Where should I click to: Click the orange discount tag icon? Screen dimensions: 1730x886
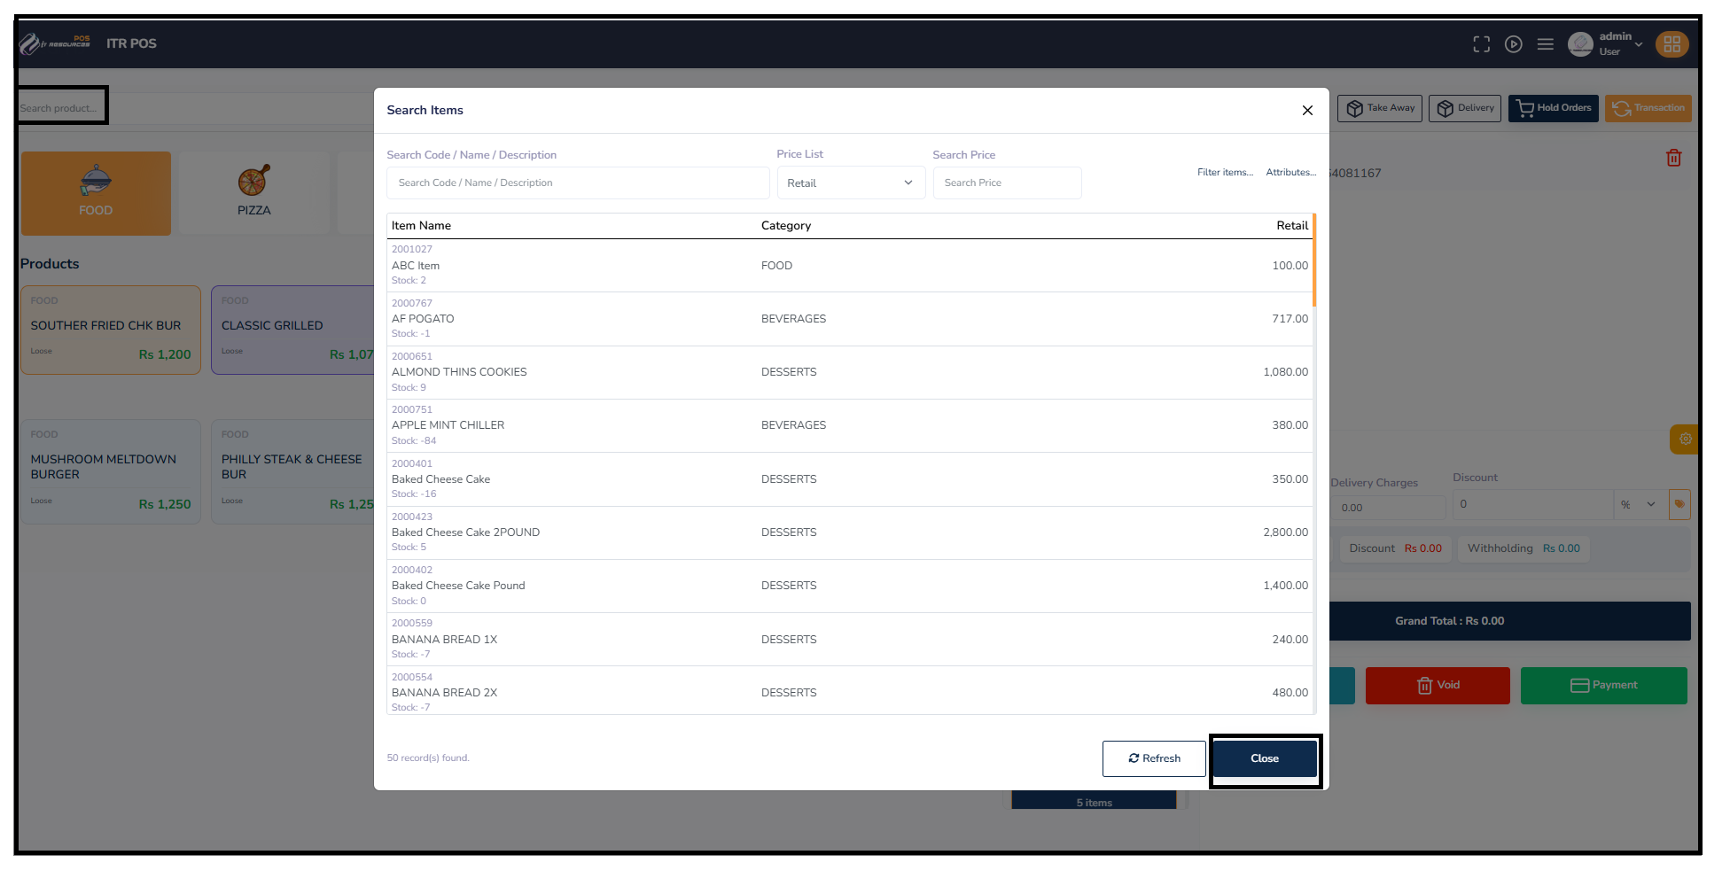point(1679,504)
